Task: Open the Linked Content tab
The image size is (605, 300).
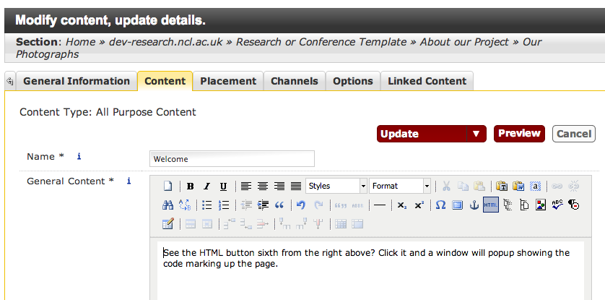Action: (x=427, y=81)
